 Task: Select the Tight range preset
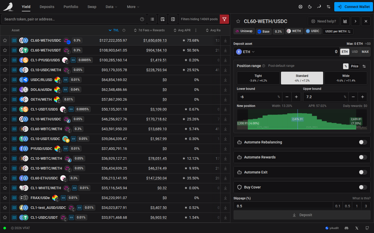[258, 78]
